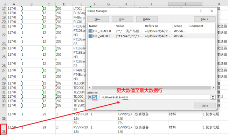This screenshot has height=135, width=228.
Task: Confirm the Refers to edit with checkmark icon
Action: [95, 97]
